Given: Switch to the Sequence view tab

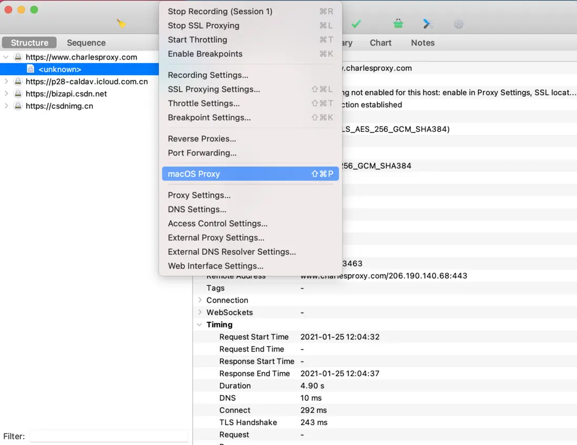Looking at the screenshot, I should point(86,43).
